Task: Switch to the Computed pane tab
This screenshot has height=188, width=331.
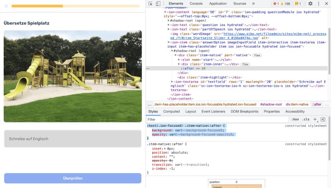Action: 171,112
